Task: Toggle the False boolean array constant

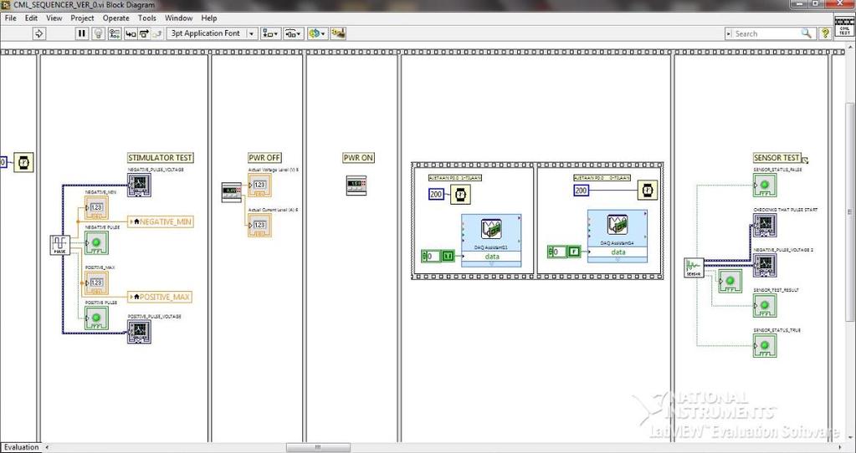Action: pos(574,252)
